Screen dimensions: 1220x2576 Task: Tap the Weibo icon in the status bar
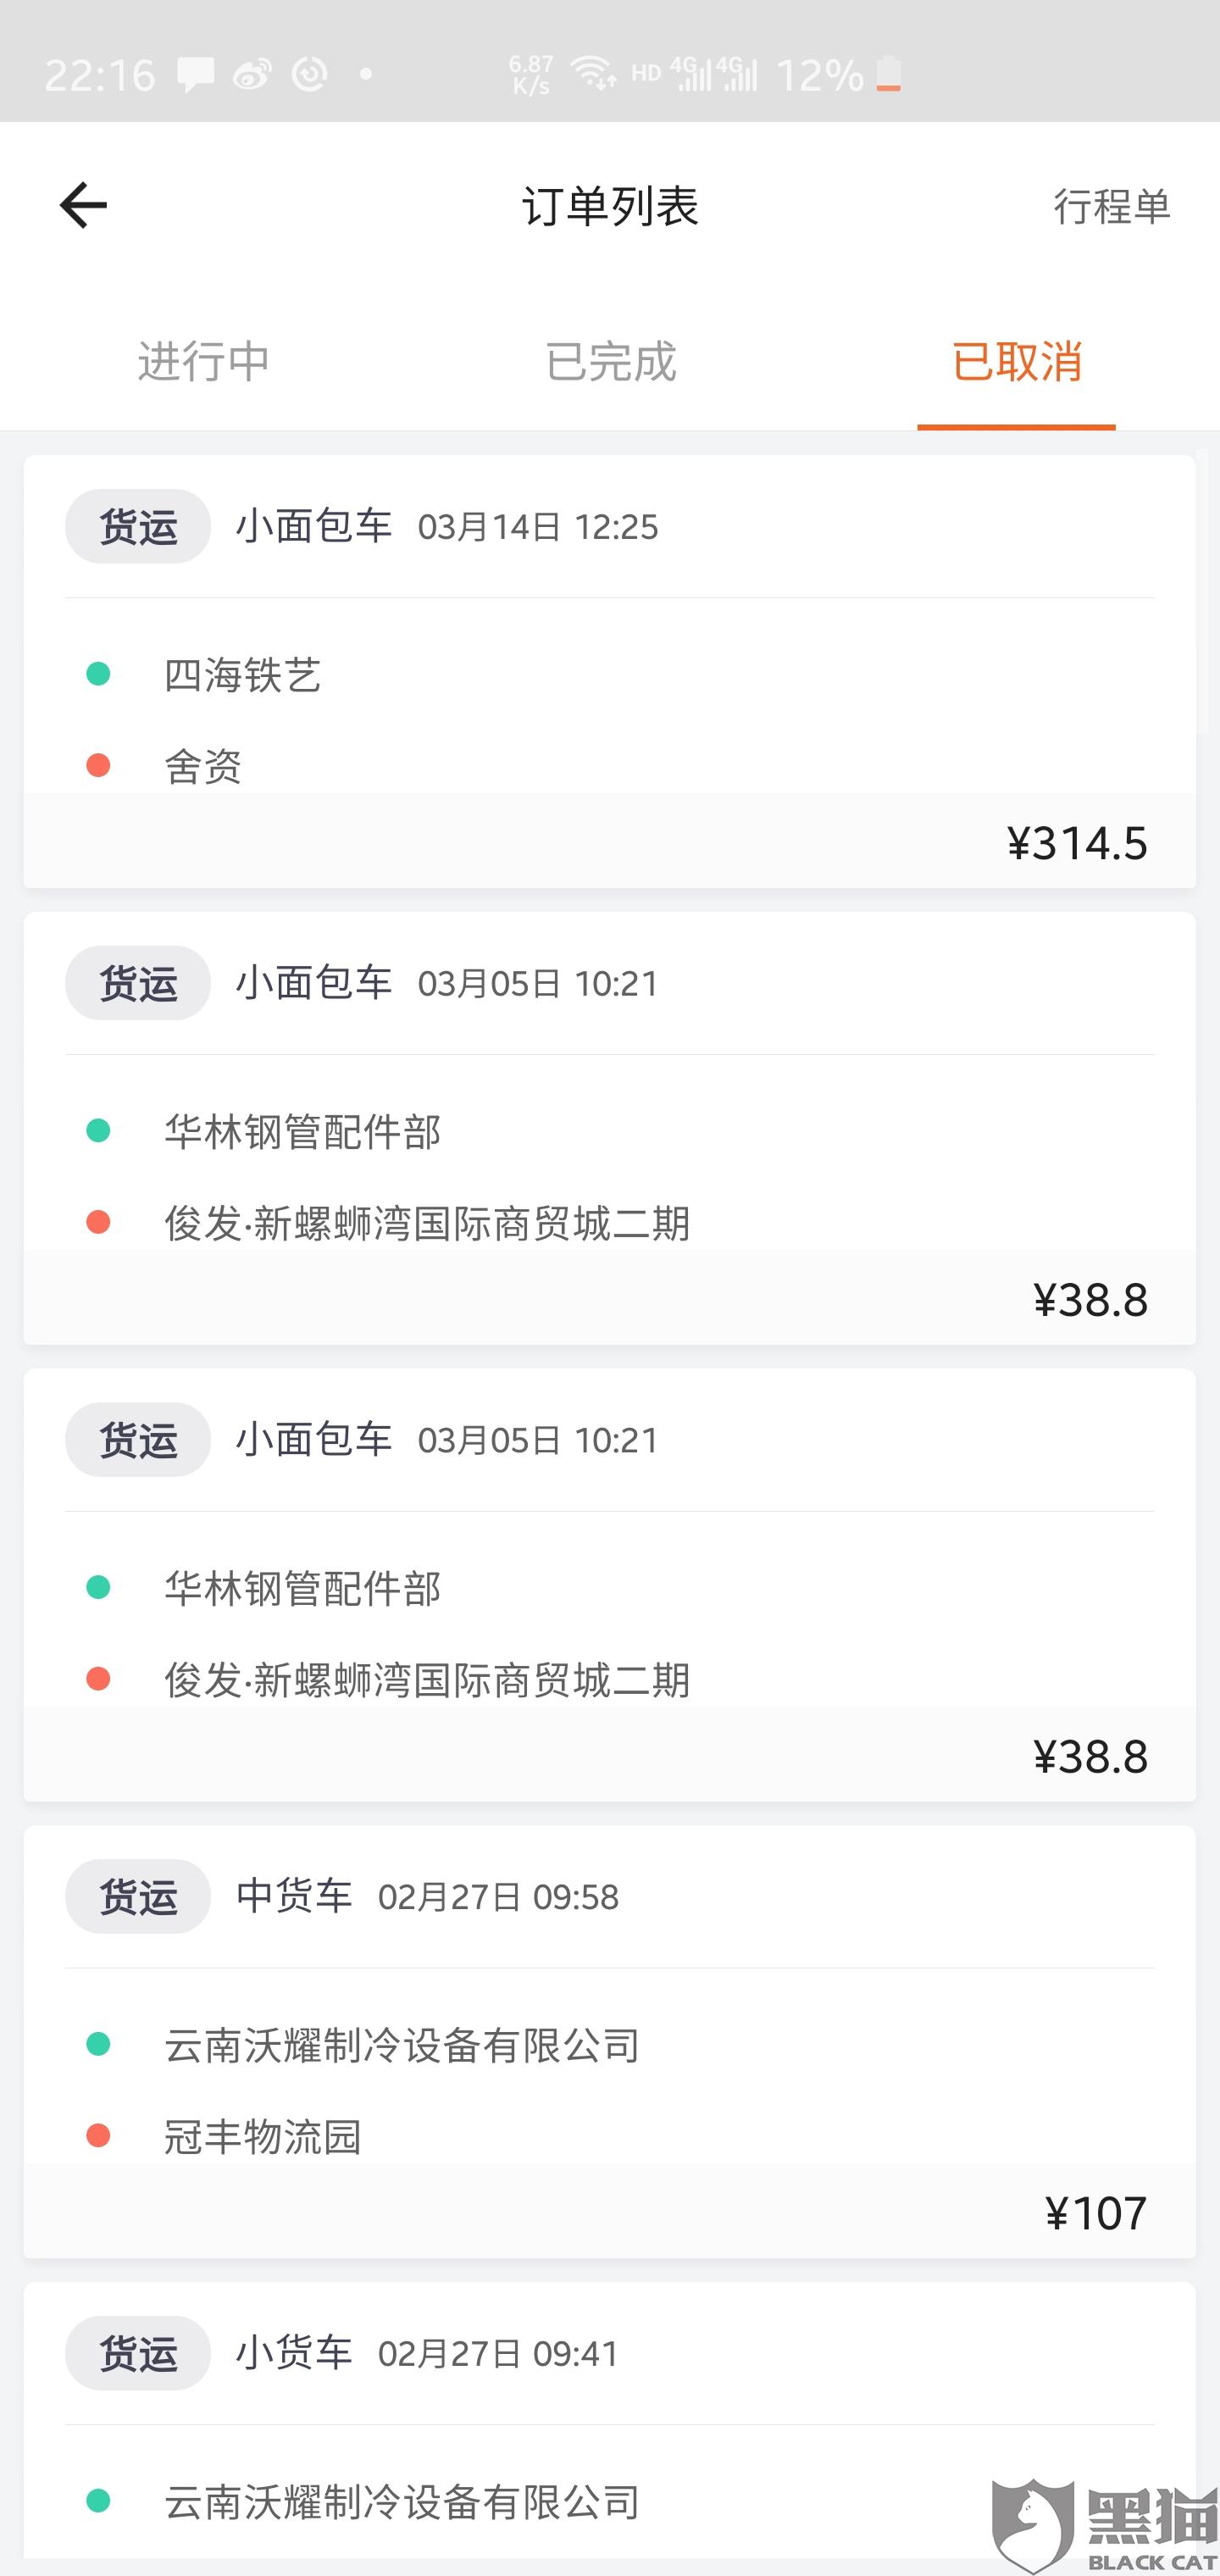tap(252, 74)
